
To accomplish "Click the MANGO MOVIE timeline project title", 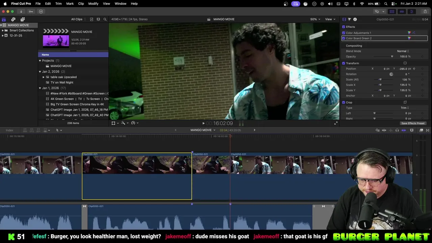I will point(201,130).
